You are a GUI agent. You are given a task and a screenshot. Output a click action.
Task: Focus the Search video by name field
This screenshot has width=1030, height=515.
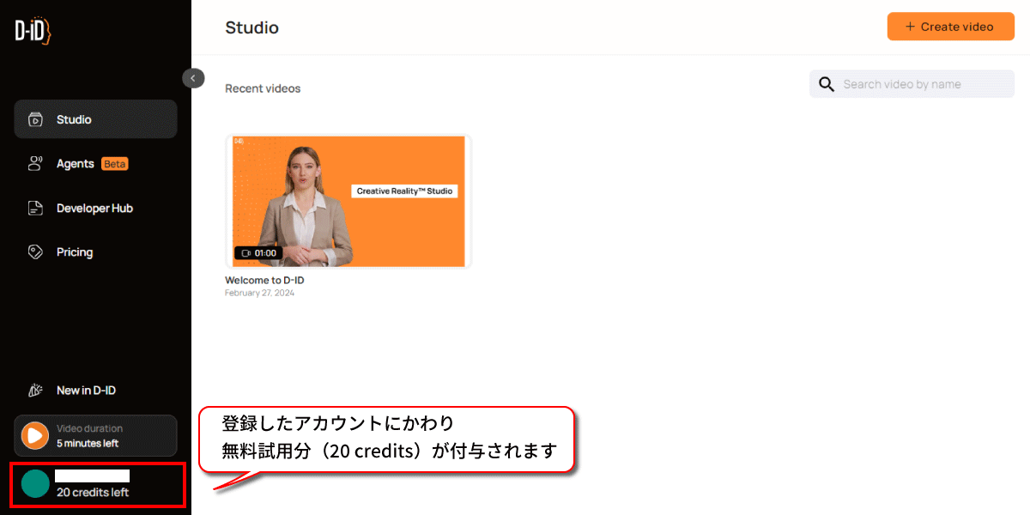point(912,84)
